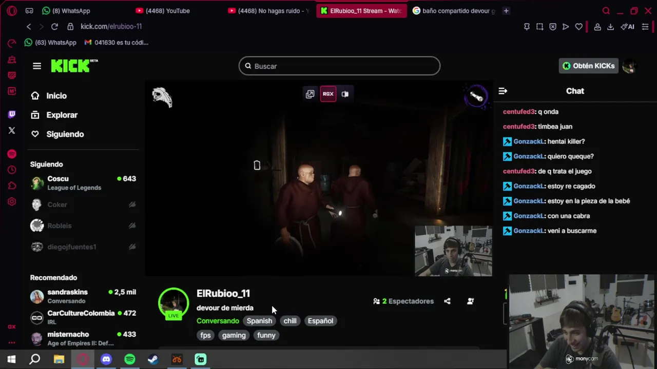The image size is (657, 369).
Task: Reload the current page
Action: [x=54, y=27]
